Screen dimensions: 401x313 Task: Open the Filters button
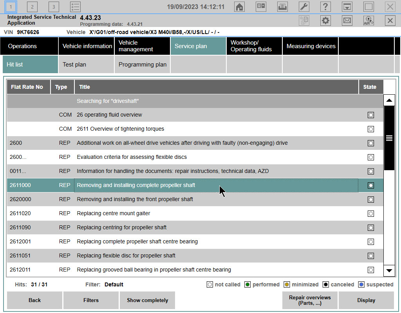tap(91, 300)
